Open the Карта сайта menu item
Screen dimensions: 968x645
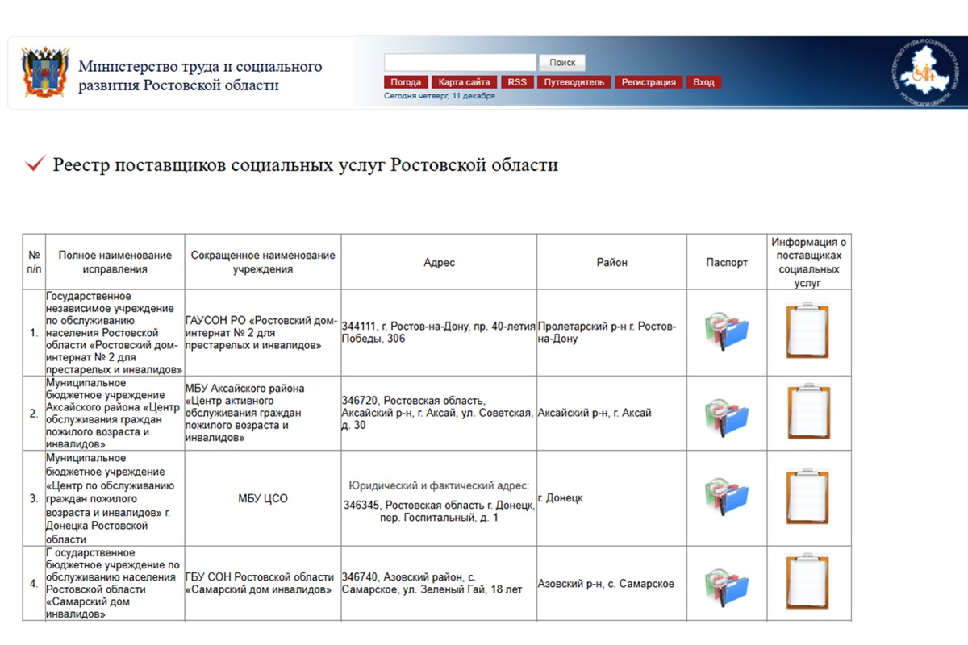(x=465, y=82)
